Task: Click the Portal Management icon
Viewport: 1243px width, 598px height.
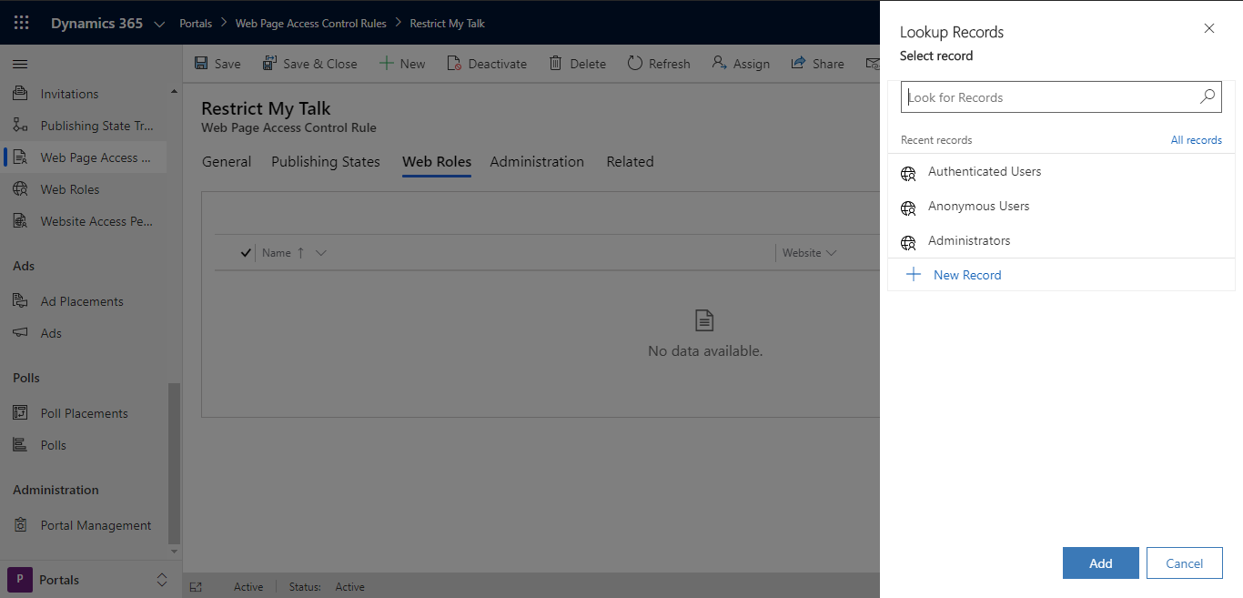Action: (20, 525)
